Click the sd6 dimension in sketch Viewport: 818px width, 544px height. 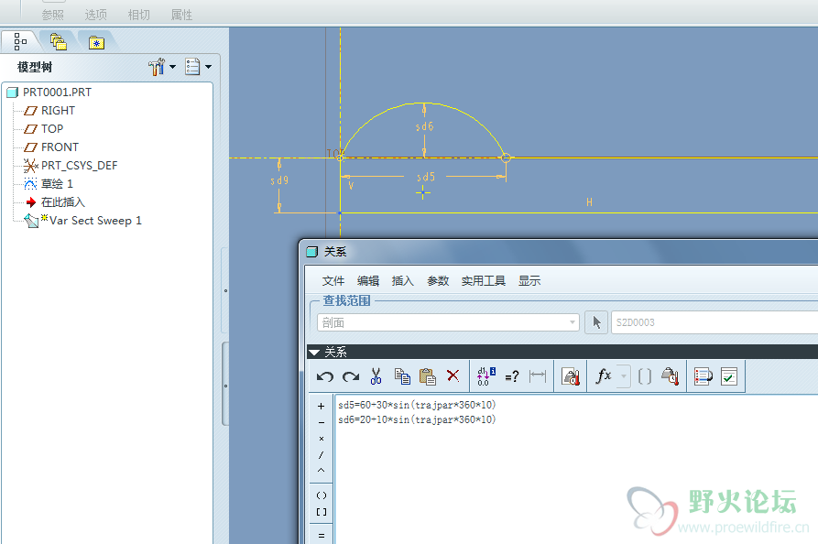[x=424, y=126]
